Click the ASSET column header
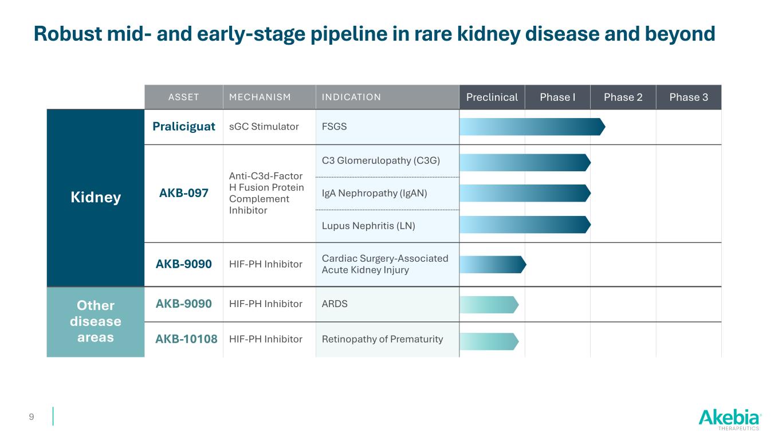 pyautogui.click(x=183, y=97)
